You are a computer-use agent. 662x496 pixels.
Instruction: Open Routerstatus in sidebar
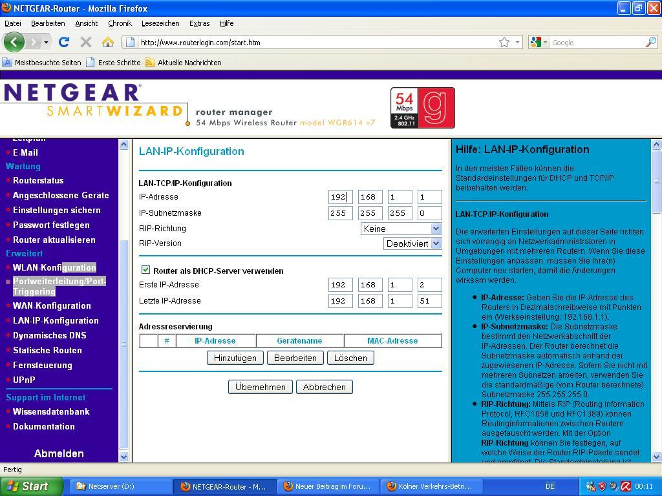(38, 181)
